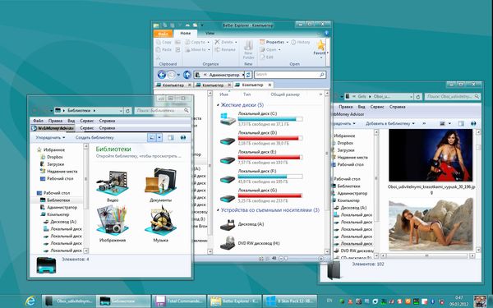Screen dimensions: 493x308
Task: Switch to the Home ribbon tab
Action: [185, 33]
